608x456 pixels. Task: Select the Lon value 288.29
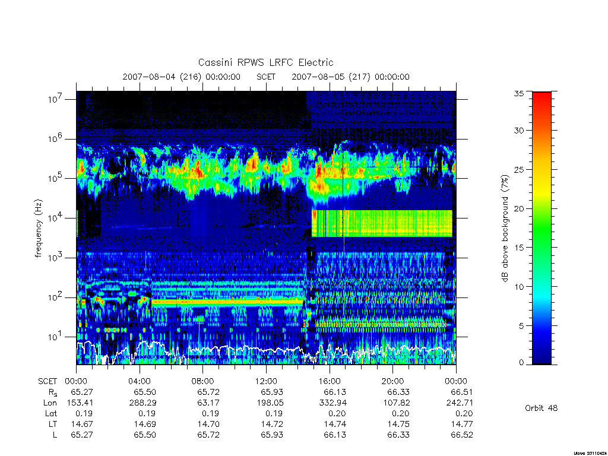[x=142, y=403]
